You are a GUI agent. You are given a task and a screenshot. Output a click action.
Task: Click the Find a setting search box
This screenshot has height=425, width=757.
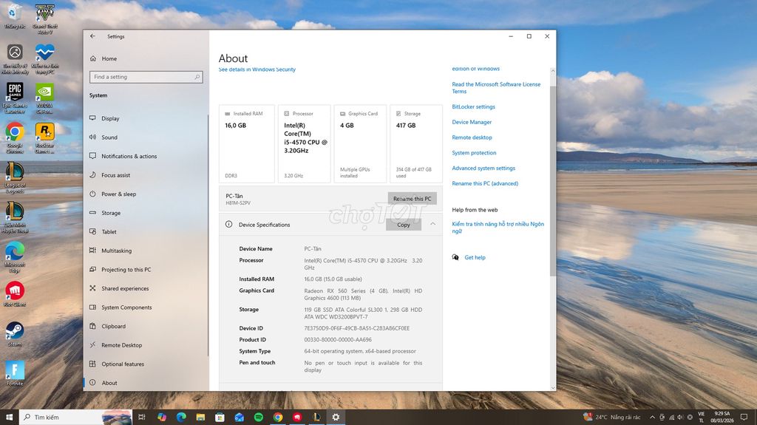[x=146, y=77]
